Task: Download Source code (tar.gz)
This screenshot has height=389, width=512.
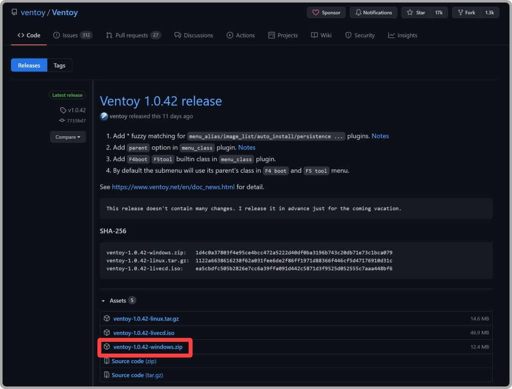Action: [x=137, y=375]
